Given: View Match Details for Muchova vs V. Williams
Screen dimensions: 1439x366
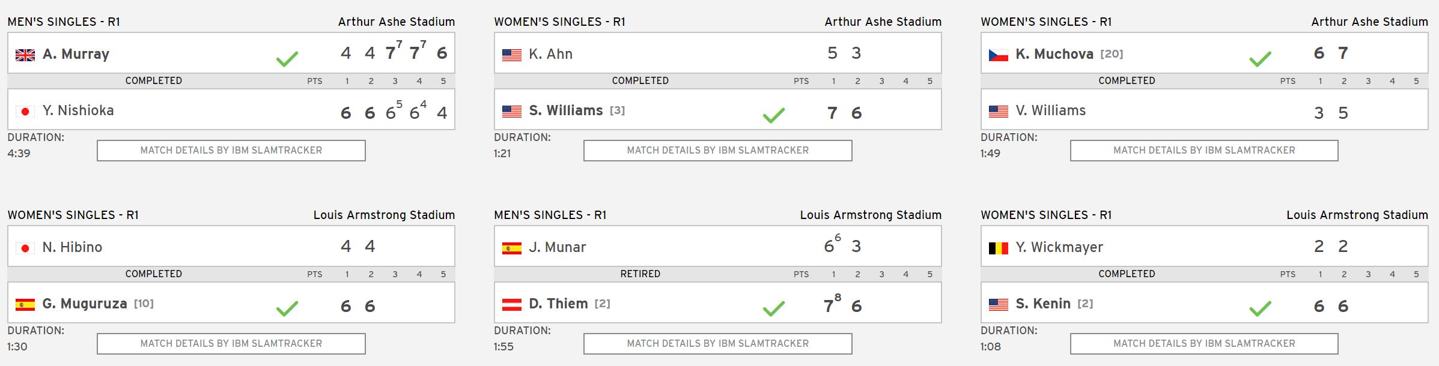Looking at the screenshot, I should click(x=1203, y=151).
